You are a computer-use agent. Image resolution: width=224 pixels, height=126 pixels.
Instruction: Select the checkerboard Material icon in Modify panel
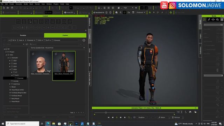(x=222, y=20)
